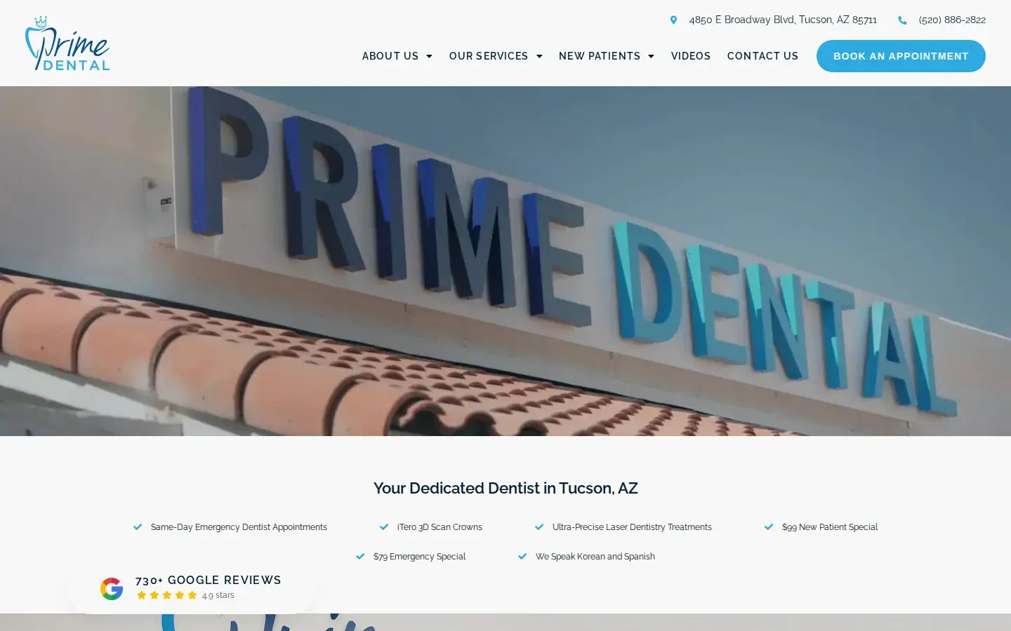This screenshot has width=1011, height=631.
Task: Click the Ultra-Precise Laser Dentistry Treatments text
Action: tap(632, 527)
